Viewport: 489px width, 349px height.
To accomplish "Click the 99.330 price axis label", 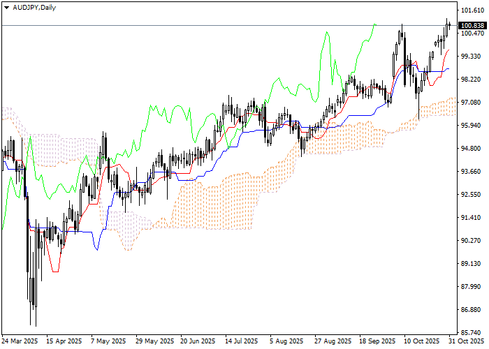I will (472, 57).
